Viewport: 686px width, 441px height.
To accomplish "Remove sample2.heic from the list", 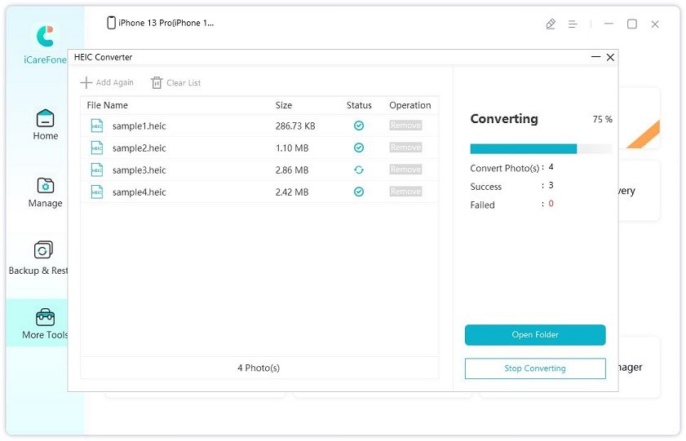I will click(405, 148).
